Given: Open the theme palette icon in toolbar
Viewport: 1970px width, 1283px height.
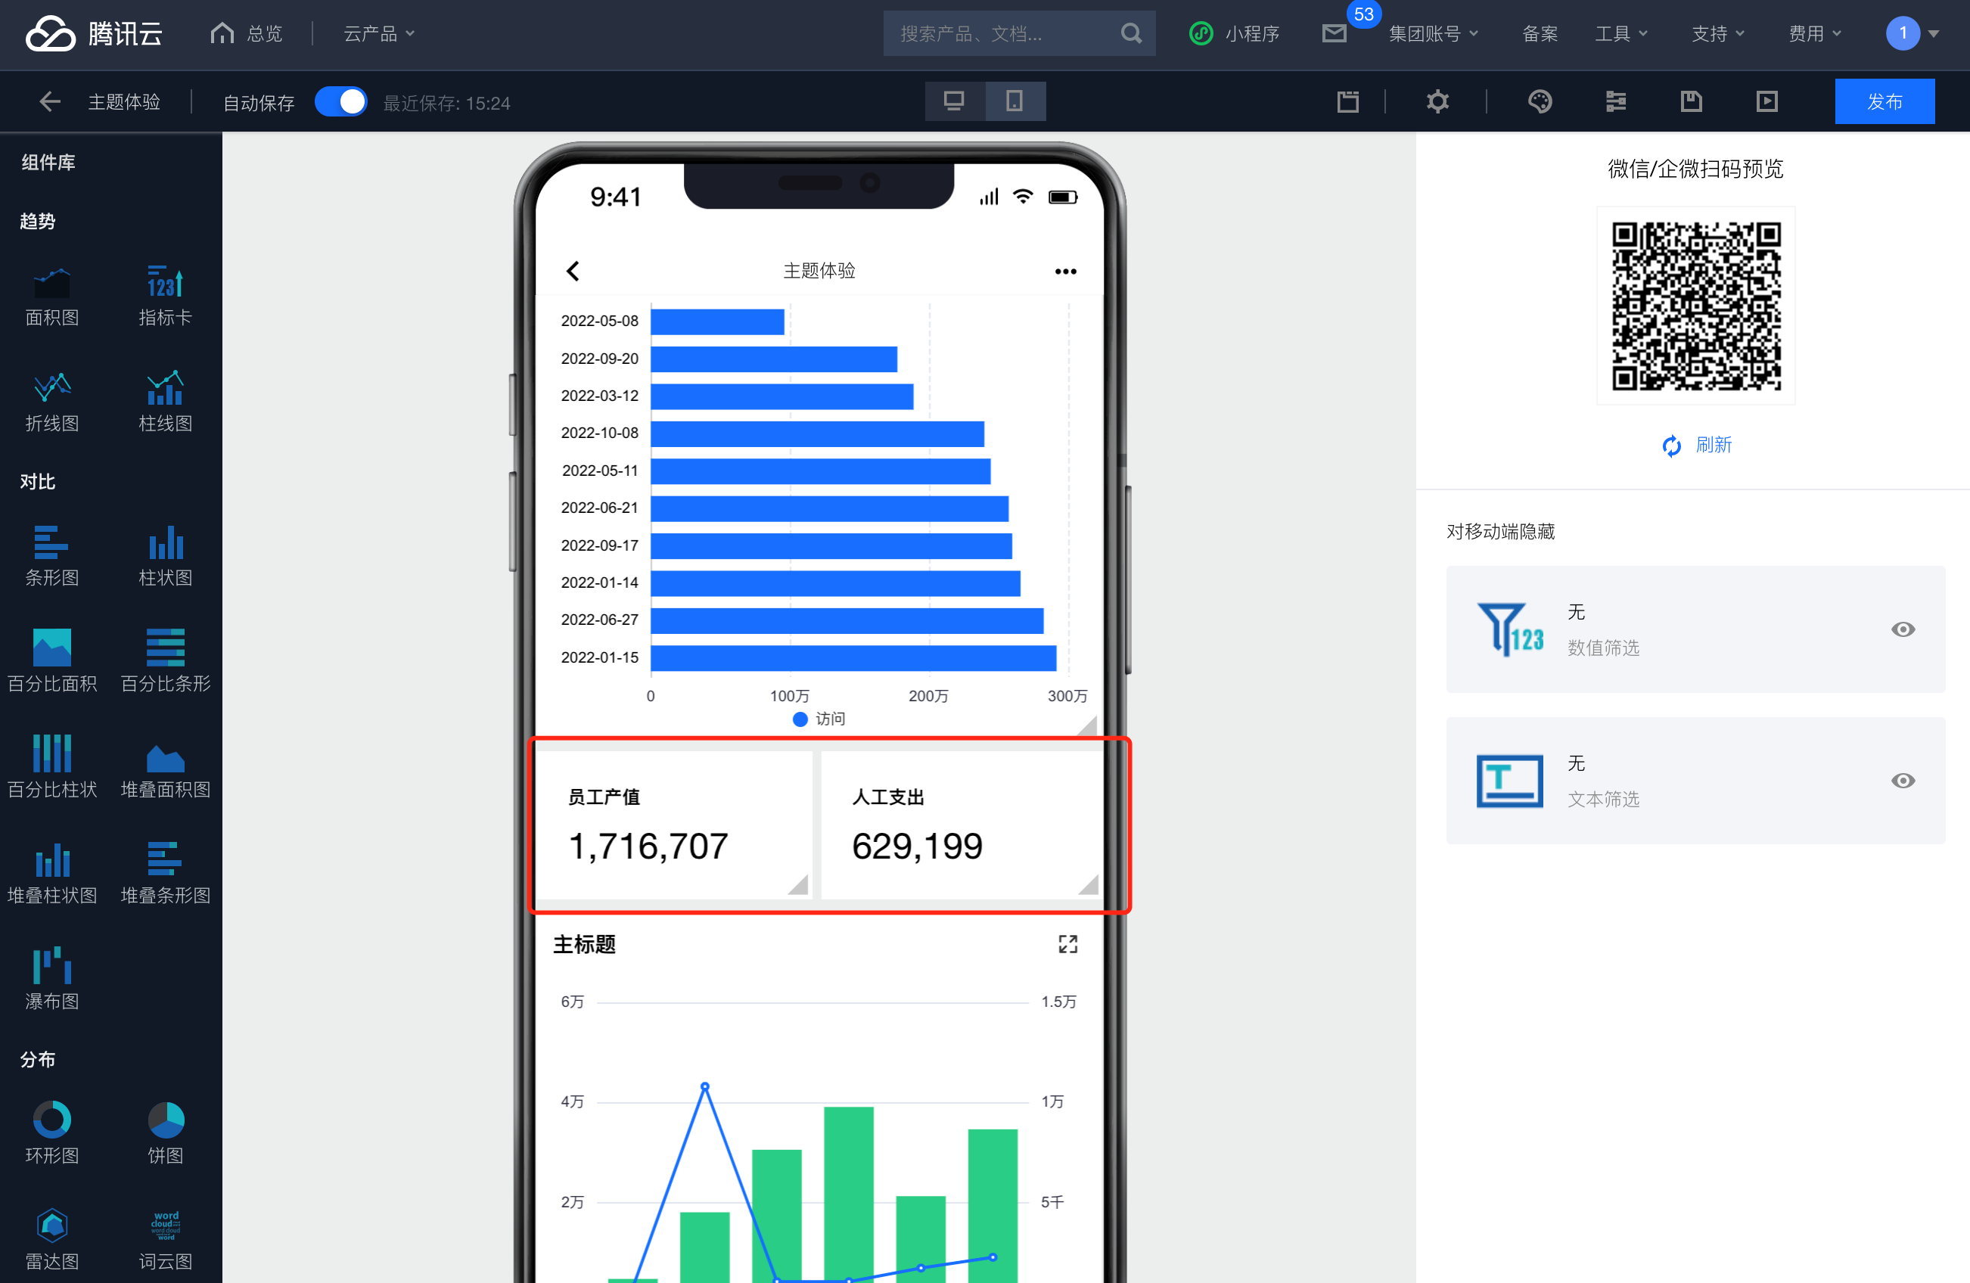Looking at the screenshot, I should pos(1540,102).
